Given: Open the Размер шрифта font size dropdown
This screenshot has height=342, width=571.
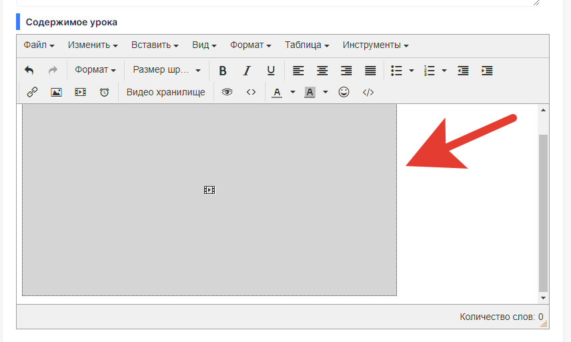Looking at the screenshot, I should click(167, 70).
